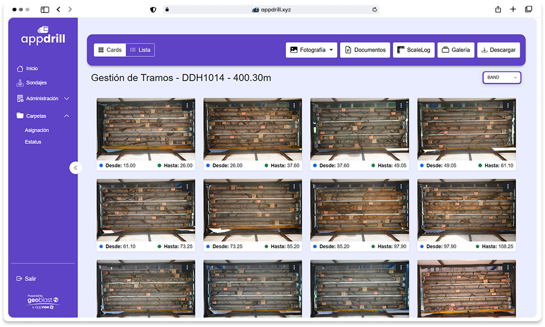
Task: Open the ScaleLog button
Action: tap(413, 50)
